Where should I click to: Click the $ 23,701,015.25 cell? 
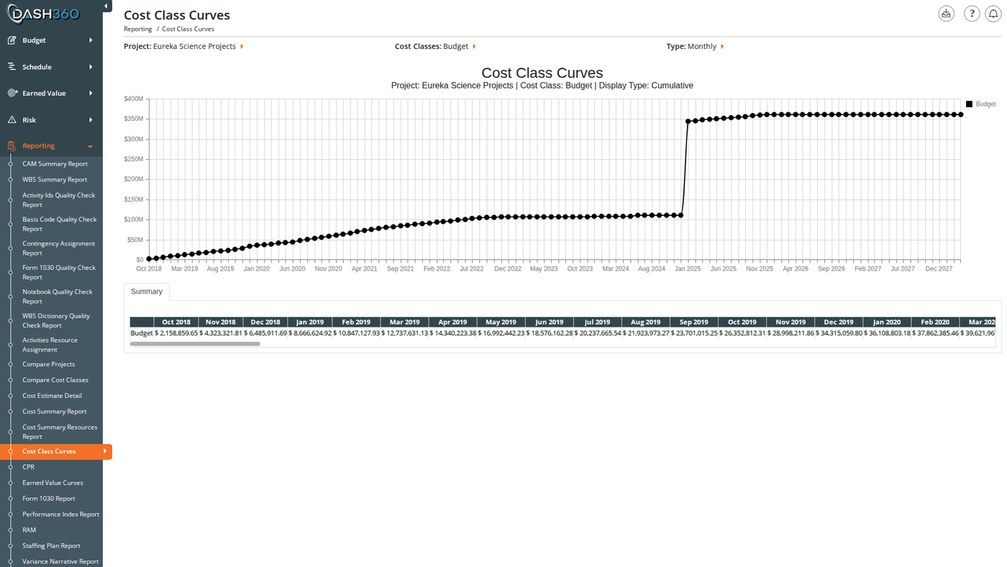pyautogui.click(x=694, y=333)
